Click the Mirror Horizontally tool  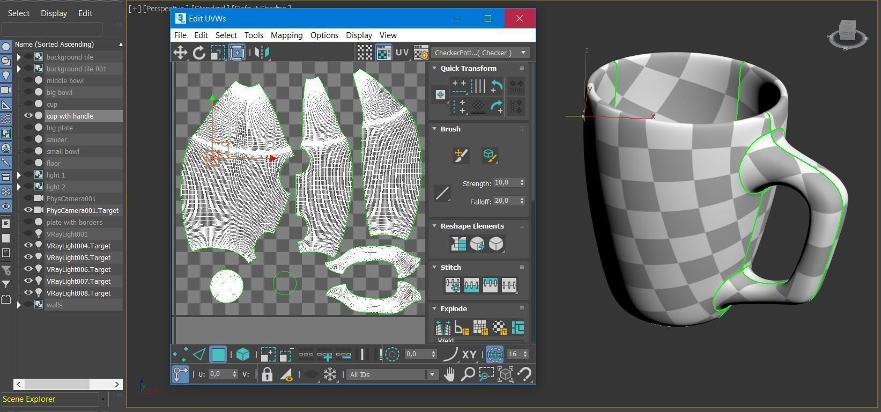click(262, 53)
